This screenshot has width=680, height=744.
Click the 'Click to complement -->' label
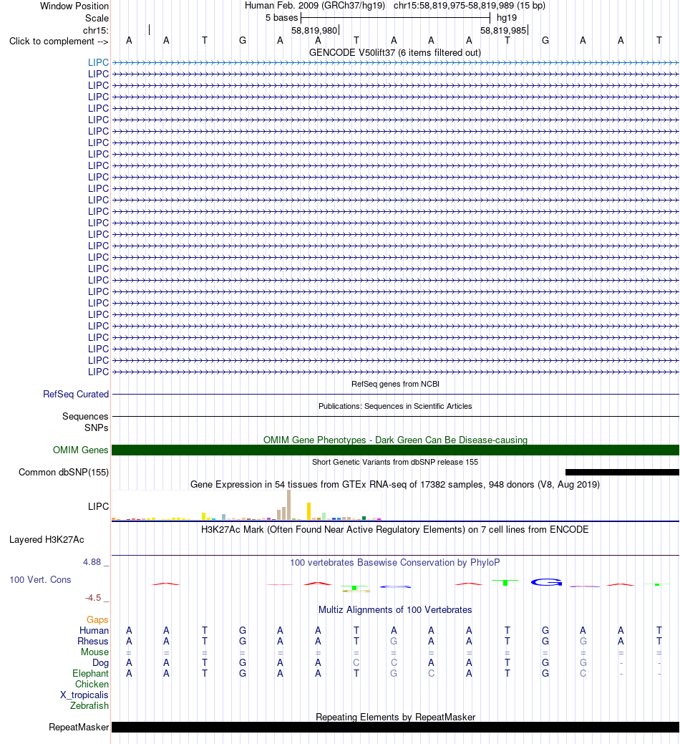(x=59, y=42)
